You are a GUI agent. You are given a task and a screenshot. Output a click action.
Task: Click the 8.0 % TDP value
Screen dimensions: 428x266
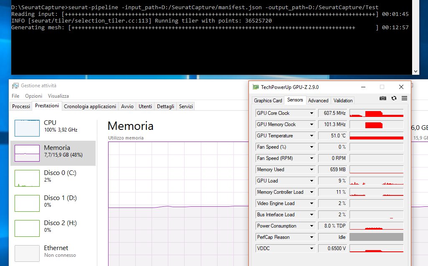click(332, 226)
